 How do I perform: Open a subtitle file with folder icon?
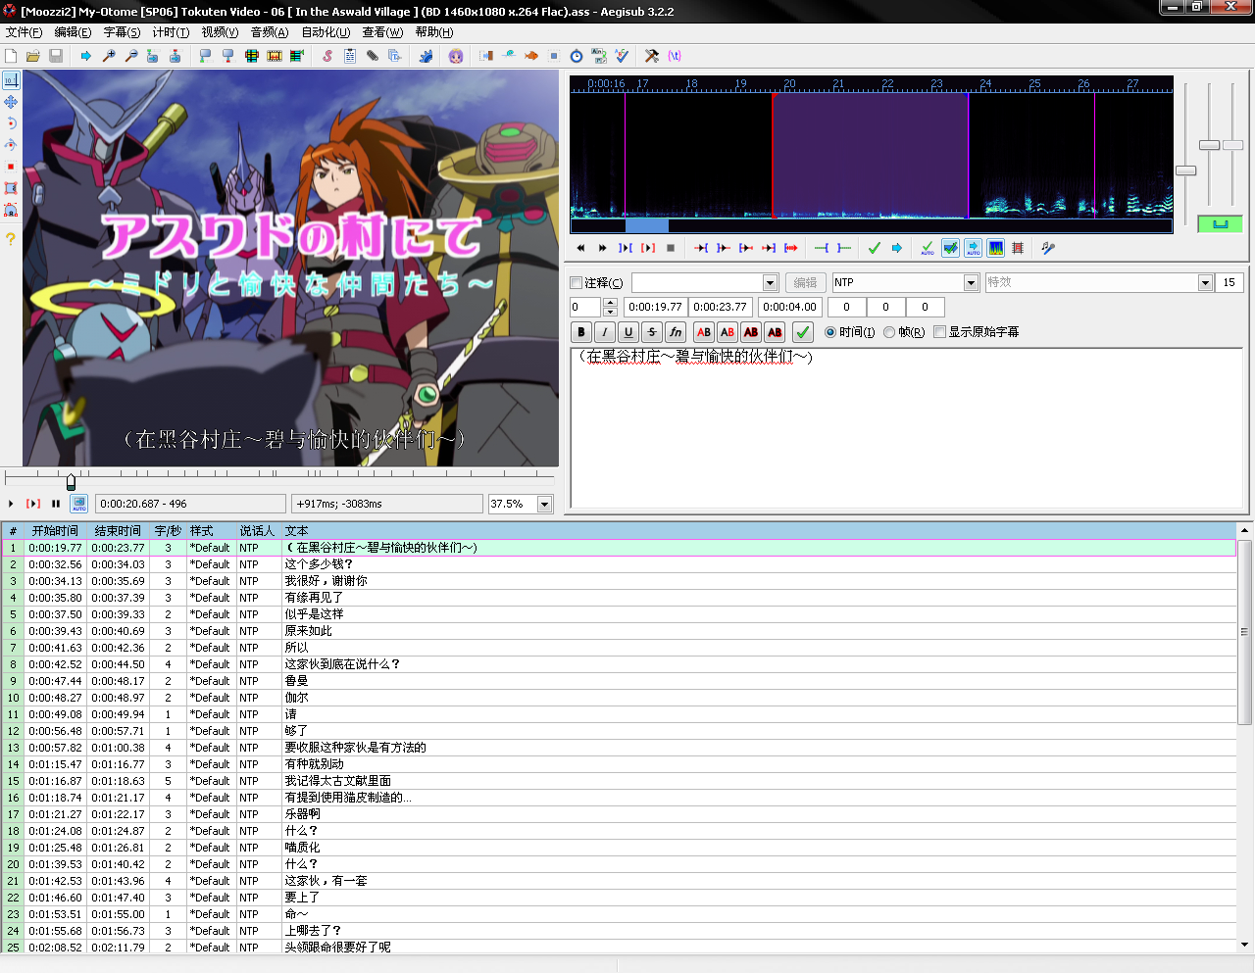(x=33, y=56)
